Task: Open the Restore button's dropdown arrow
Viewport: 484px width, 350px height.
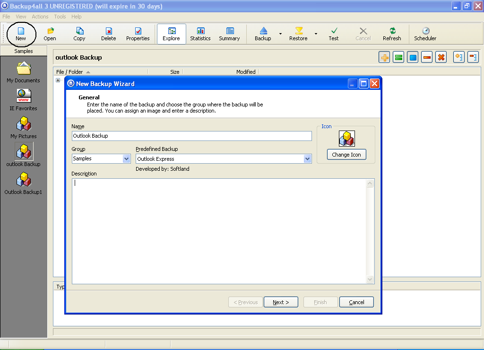Action: click(x=316, y=34)
